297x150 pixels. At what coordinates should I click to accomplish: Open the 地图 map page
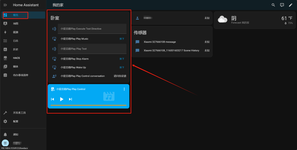[x=23, y=24]
